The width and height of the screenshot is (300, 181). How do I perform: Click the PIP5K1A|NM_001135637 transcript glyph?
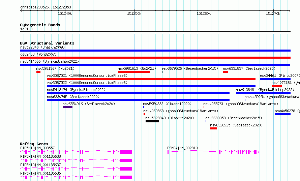(76, 169)
